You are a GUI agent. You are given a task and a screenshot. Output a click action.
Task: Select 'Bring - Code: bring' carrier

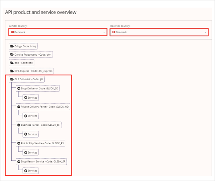pos(23,46)
